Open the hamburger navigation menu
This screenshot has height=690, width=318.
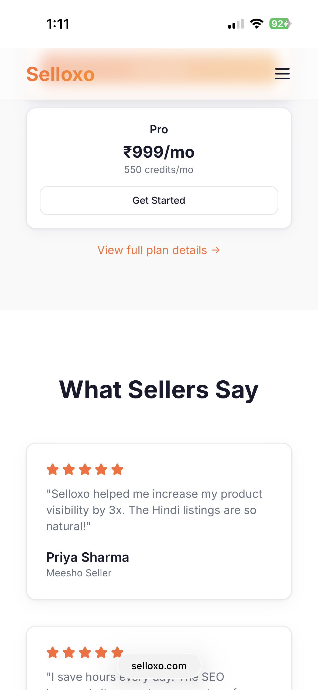(x=282, y=74)
